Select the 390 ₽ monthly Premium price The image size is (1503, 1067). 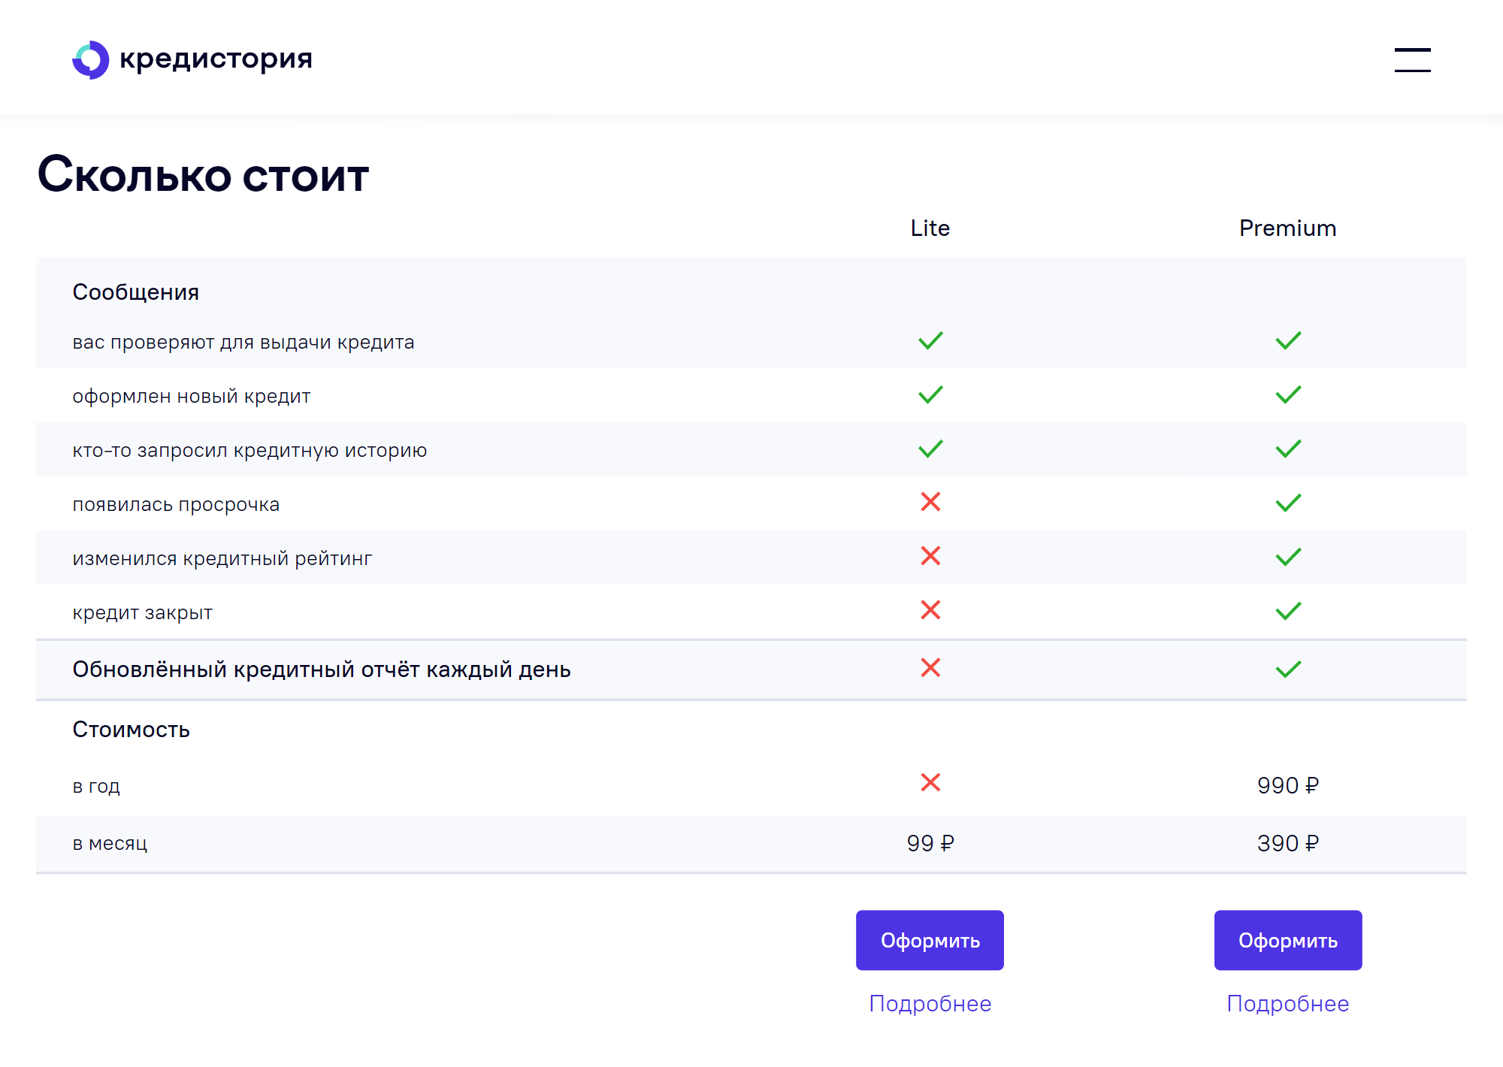1288,843
